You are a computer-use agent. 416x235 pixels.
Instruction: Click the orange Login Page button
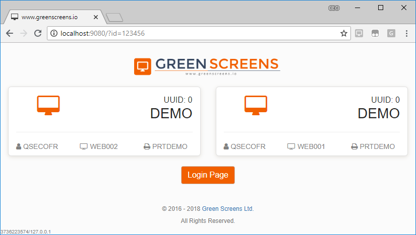click(x=208, y=175)
